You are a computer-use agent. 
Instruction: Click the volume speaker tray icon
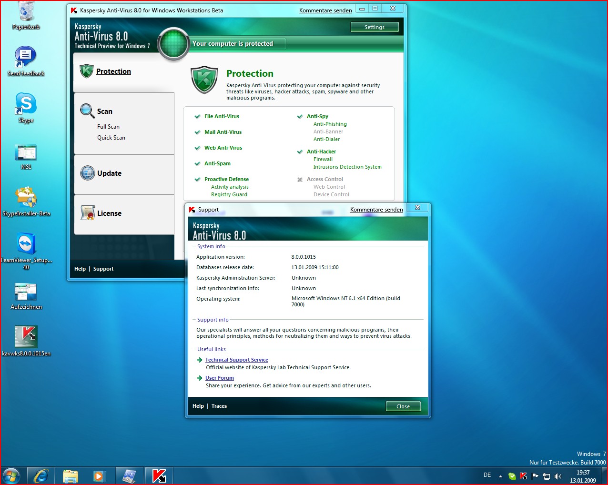click(x=558, y=476)
